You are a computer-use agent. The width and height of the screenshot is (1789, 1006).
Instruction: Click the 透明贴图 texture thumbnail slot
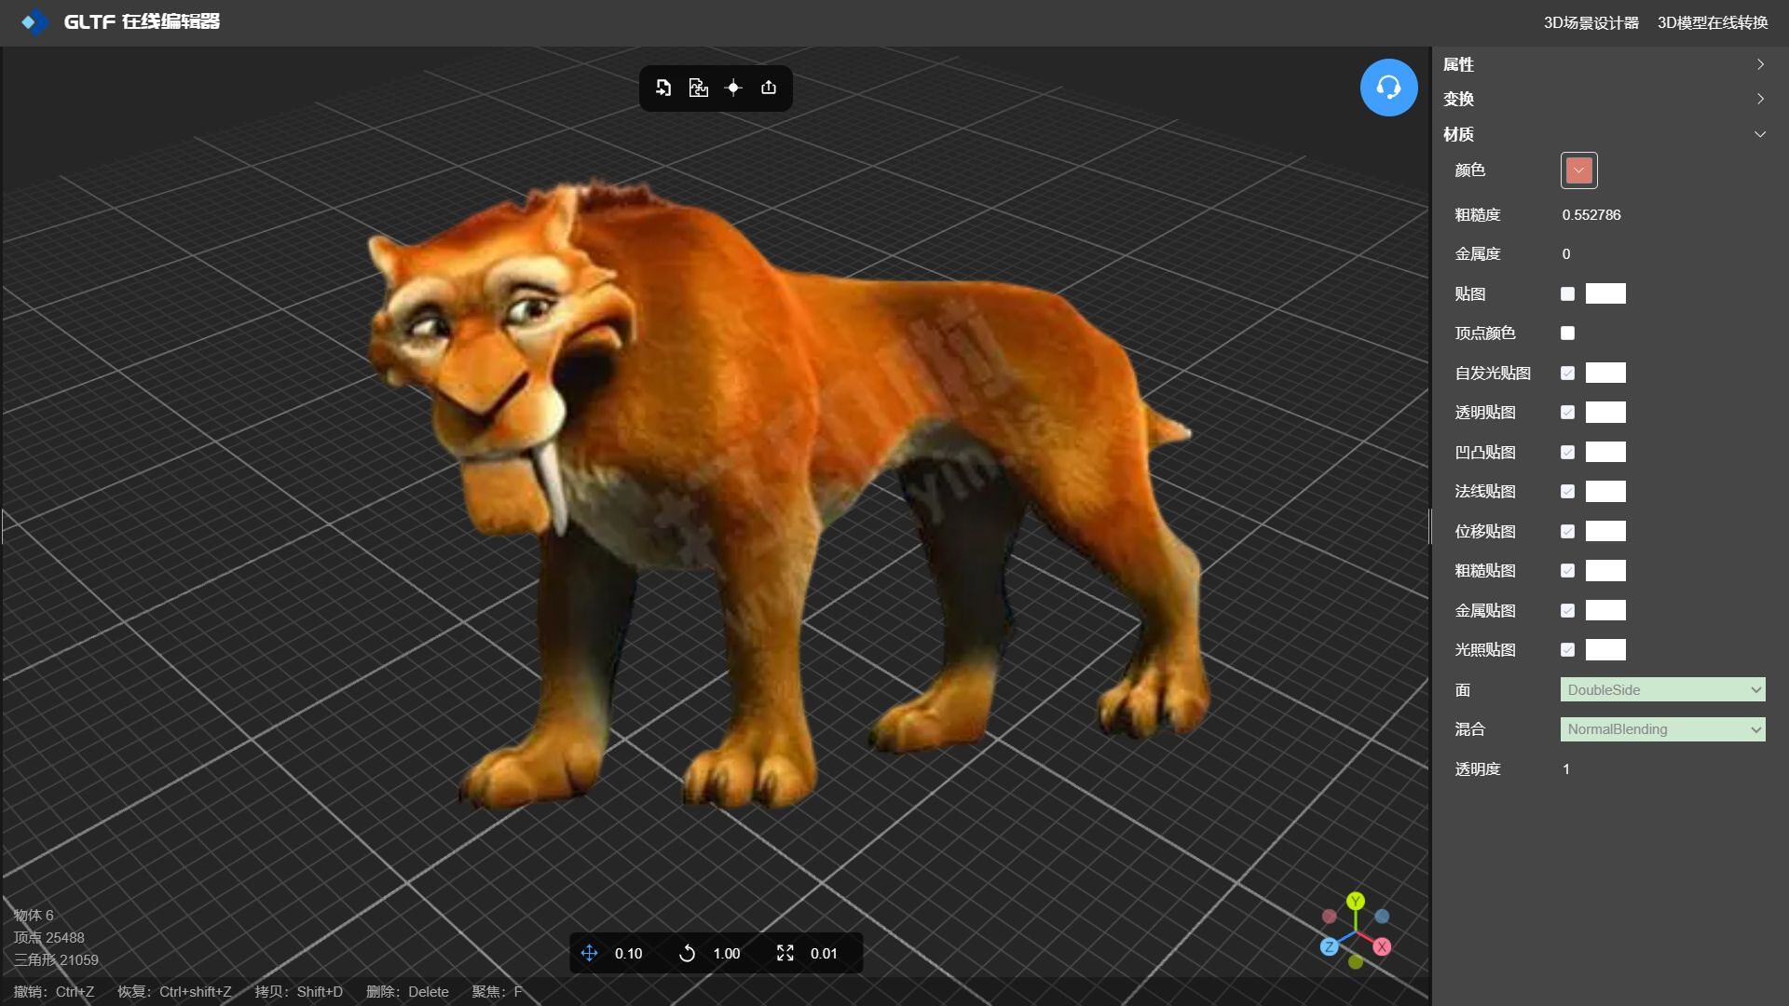pyautogui.click(x=1605, y=412)
